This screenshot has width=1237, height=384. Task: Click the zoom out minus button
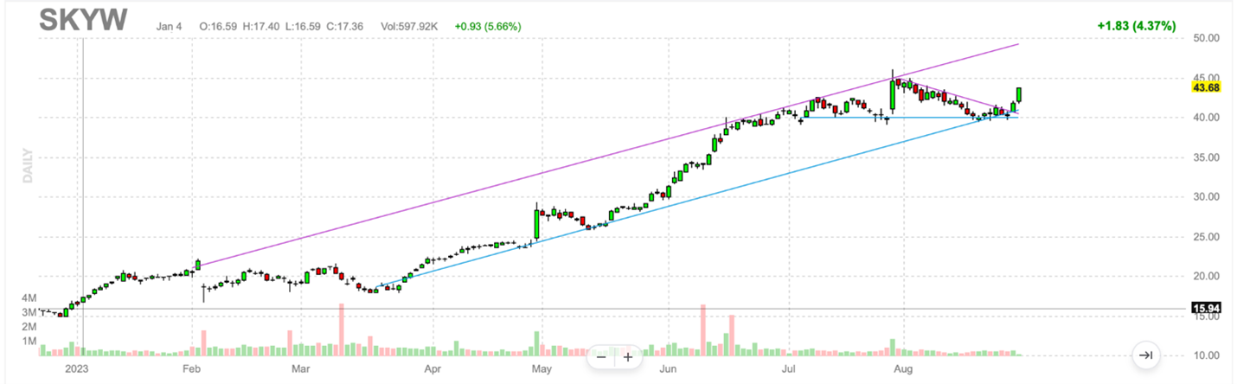(600, 356)
